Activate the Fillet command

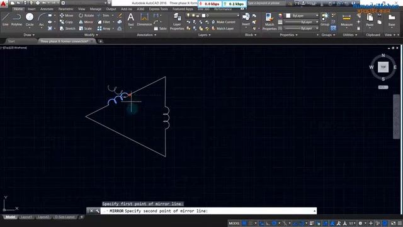(x=103, y=22)
